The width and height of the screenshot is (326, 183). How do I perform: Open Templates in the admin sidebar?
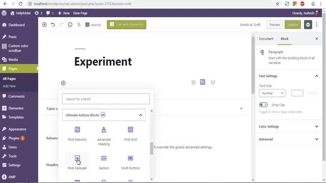(16, 117)
